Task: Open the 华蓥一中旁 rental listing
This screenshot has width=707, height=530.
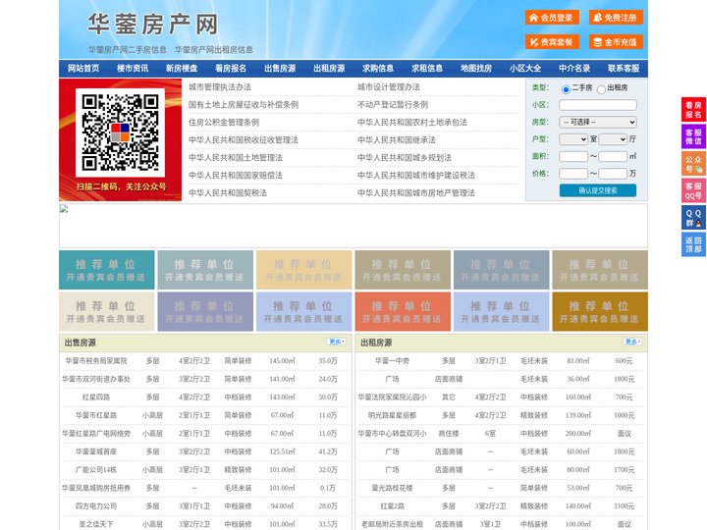Action: coord(392,361)
